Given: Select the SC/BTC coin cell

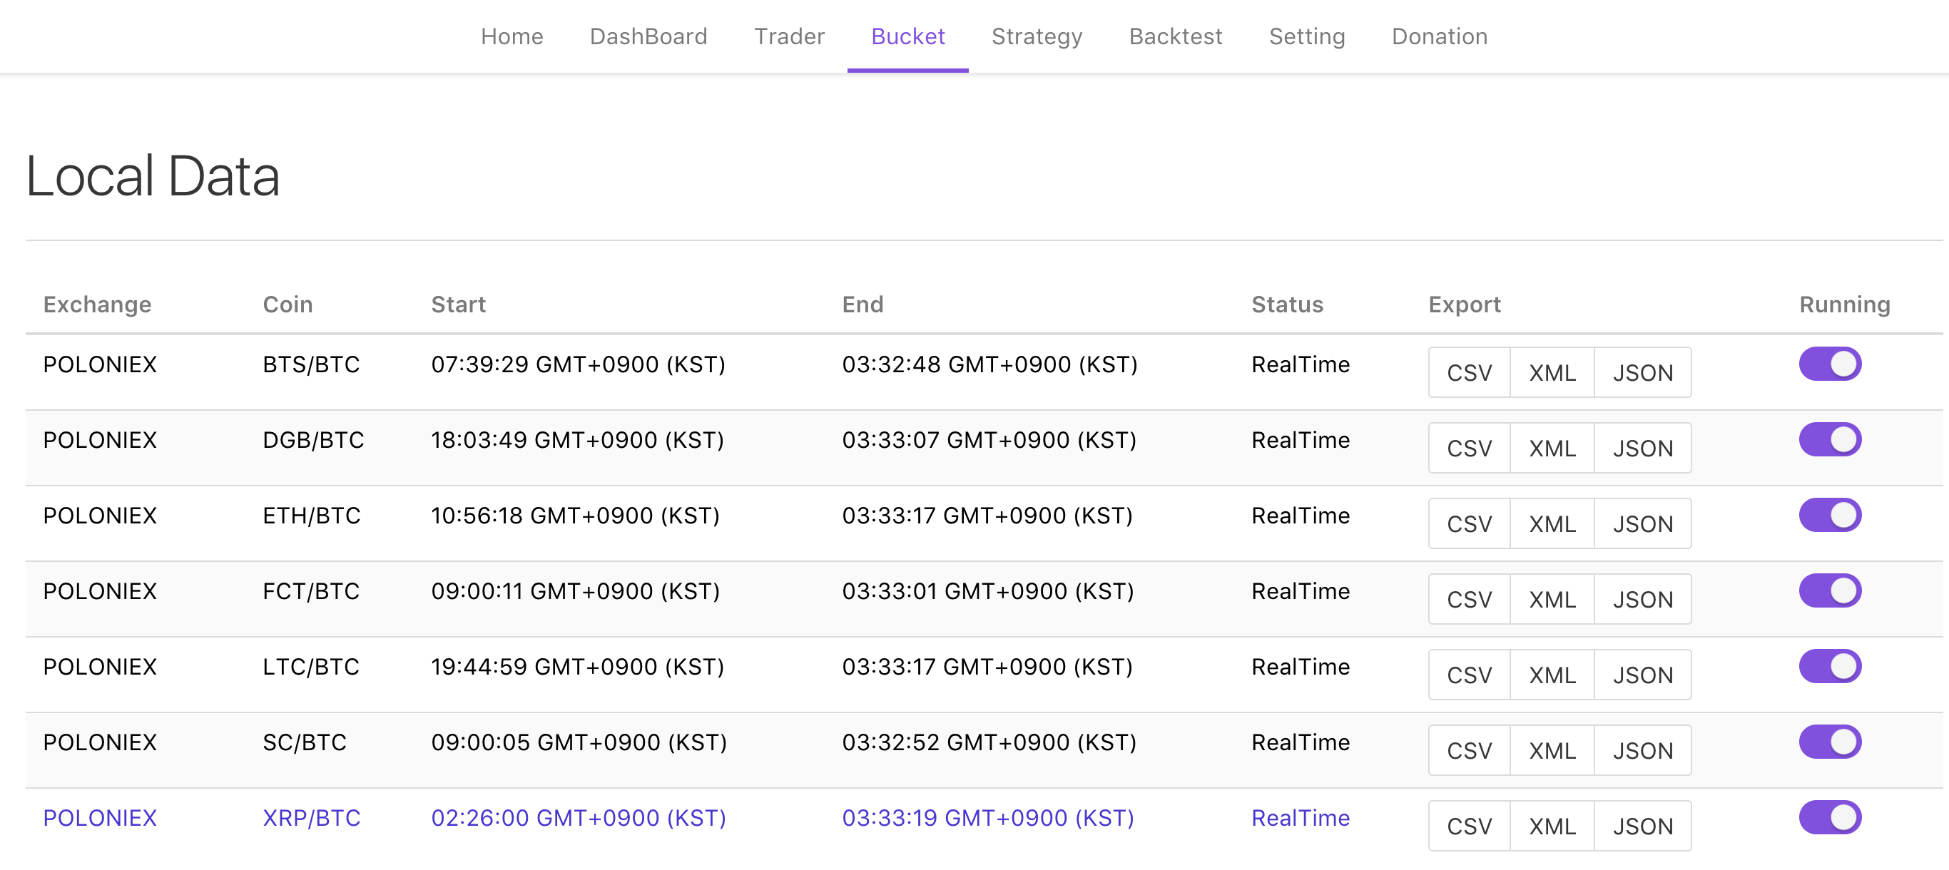Looking at the screenshot, I should click(304, 742).
